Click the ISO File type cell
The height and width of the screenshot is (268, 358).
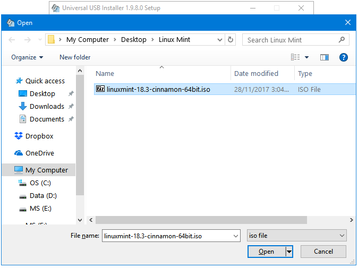(x=309, y=89)
